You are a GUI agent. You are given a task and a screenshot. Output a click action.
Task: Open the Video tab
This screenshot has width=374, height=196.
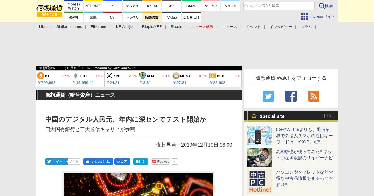(x=172, y=17)
